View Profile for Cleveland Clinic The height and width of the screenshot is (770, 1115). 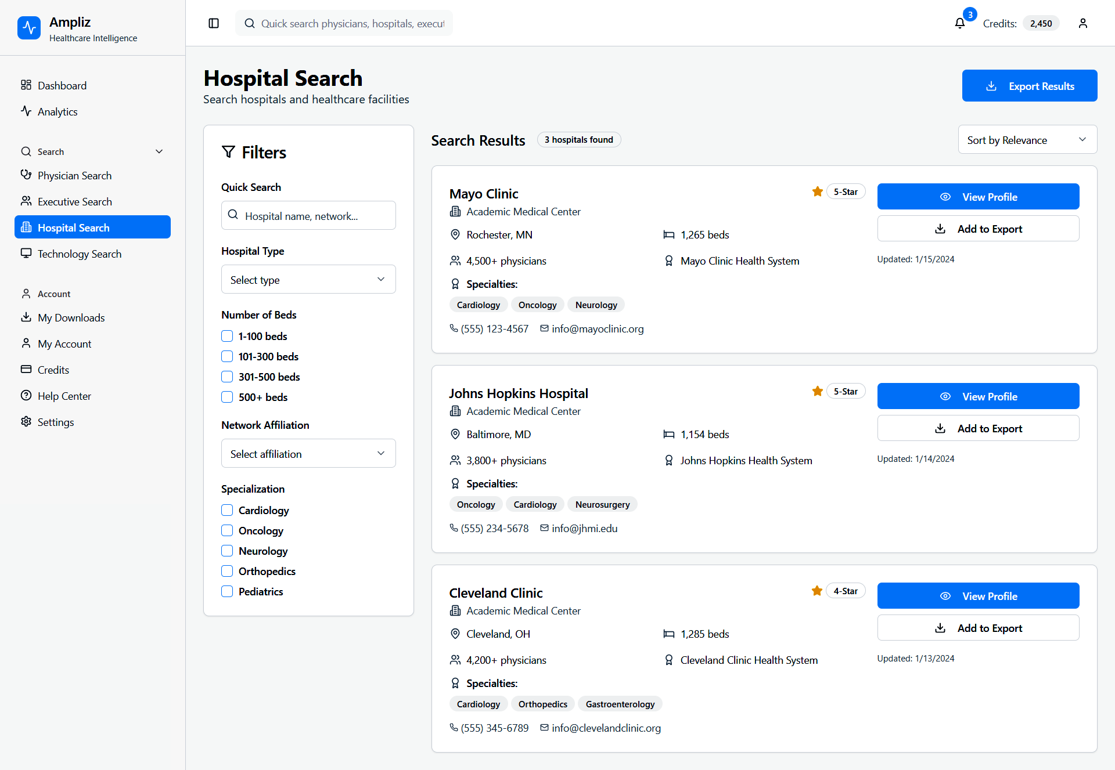tap(978, 596)
